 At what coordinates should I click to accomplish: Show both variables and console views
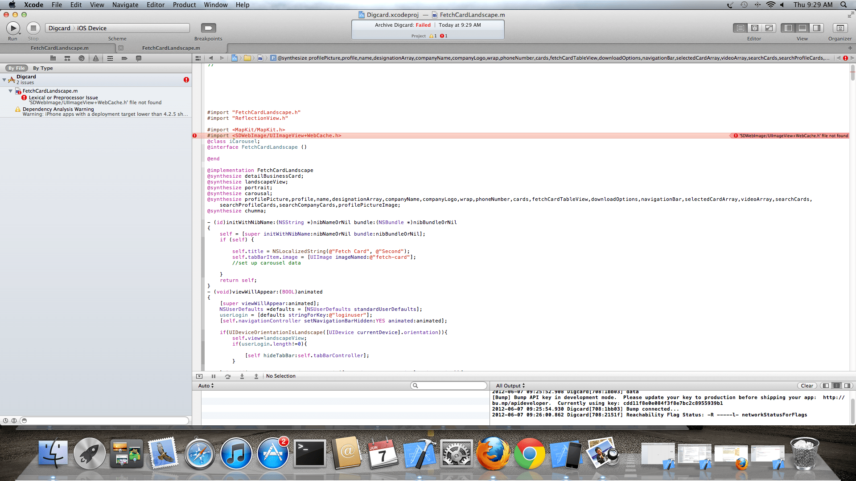(837, 386)
